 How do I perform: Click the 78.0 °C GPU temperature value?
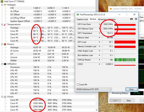(110, 33)
